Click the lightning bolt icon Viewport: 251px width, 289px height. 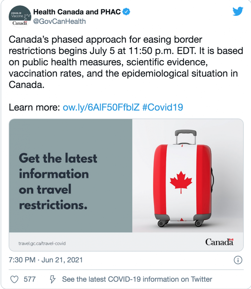tap(53, 279)
